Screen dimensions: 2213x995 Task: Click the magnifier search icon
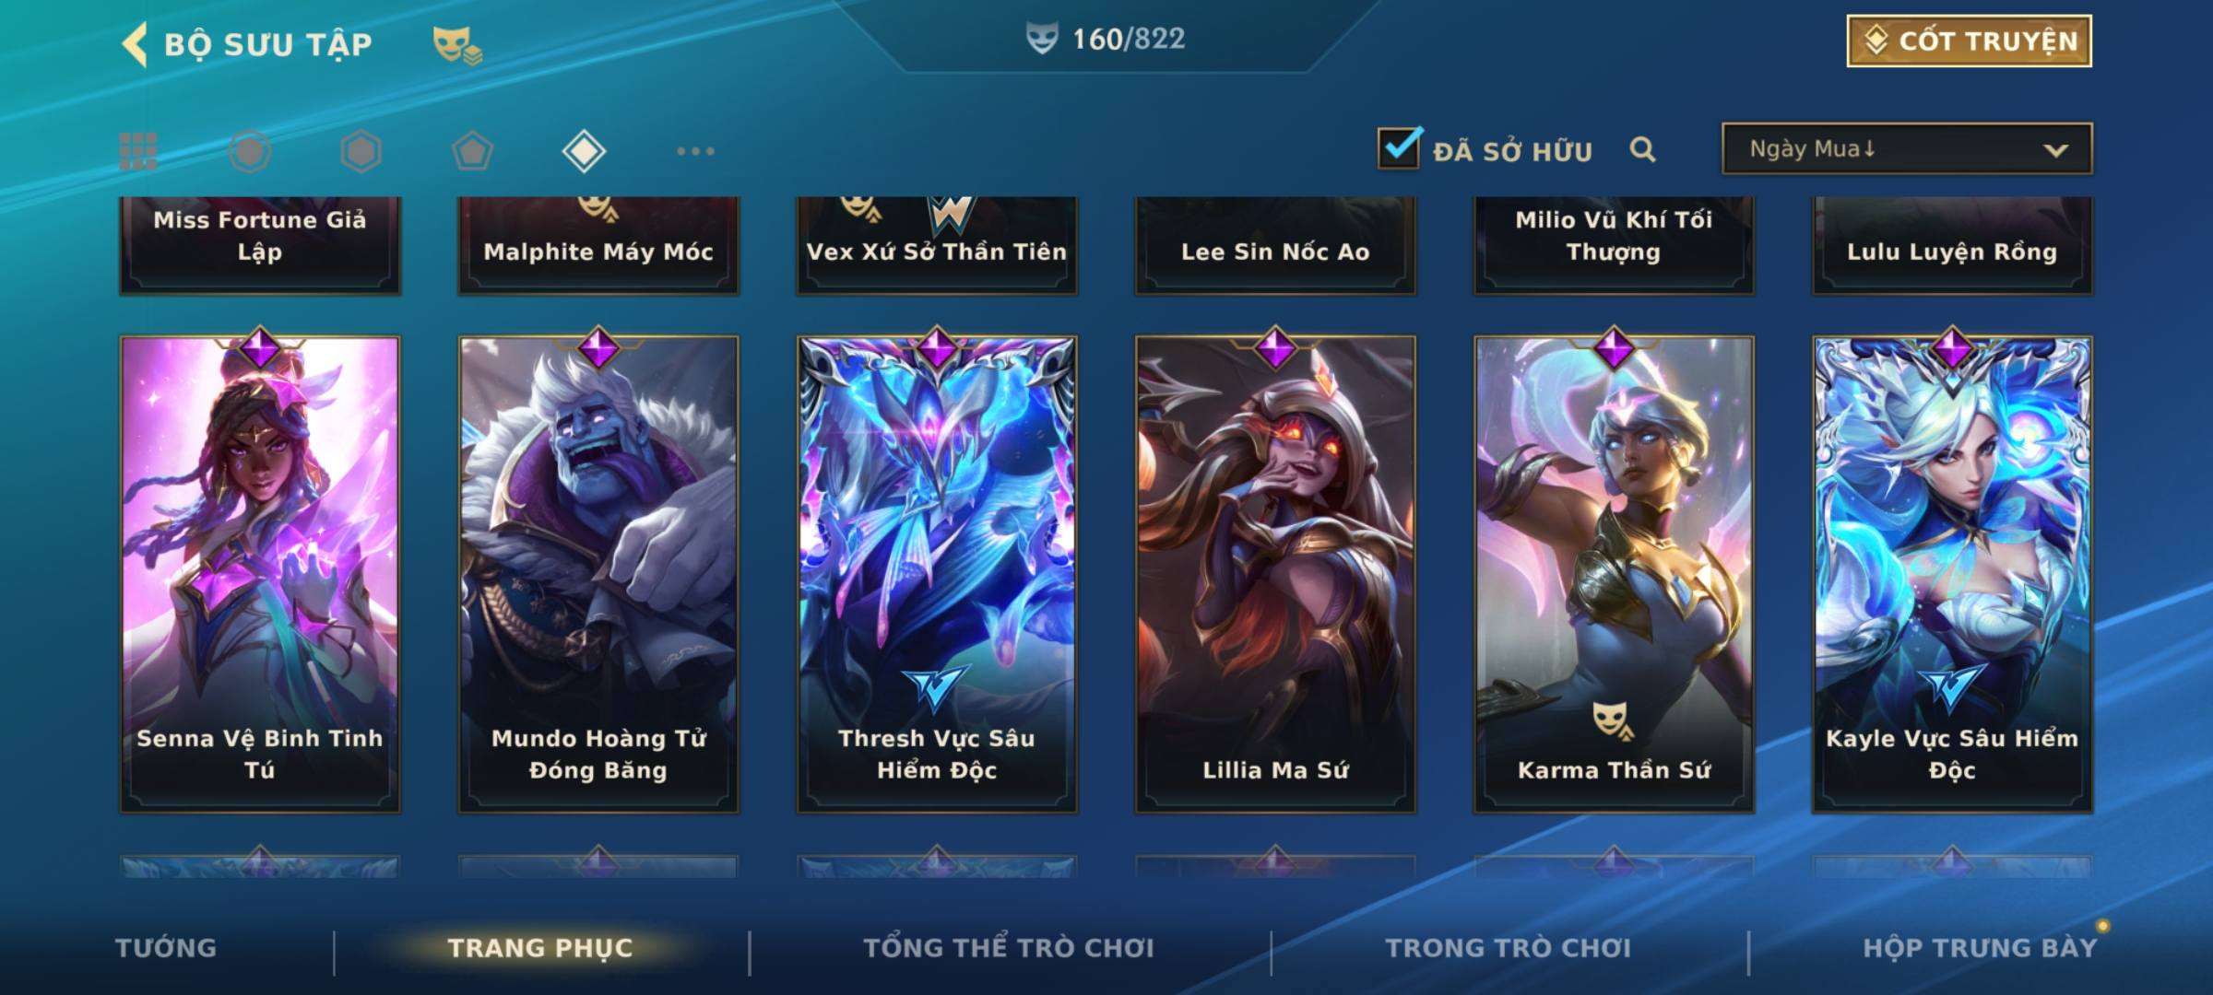pyautogui.click(x=1642, y=149)
